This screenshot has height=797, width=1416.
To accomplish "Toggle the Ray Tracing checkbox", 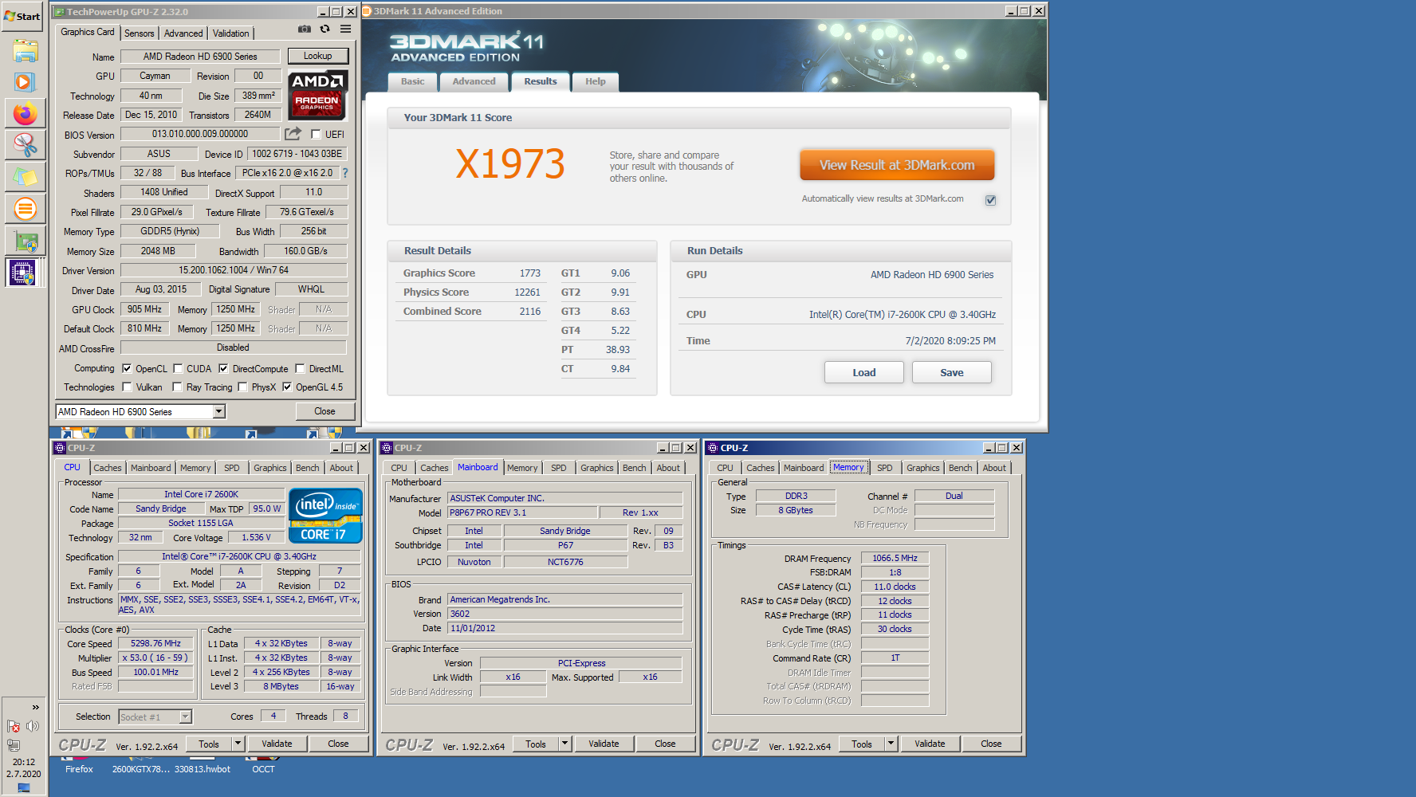I will 177,387.
